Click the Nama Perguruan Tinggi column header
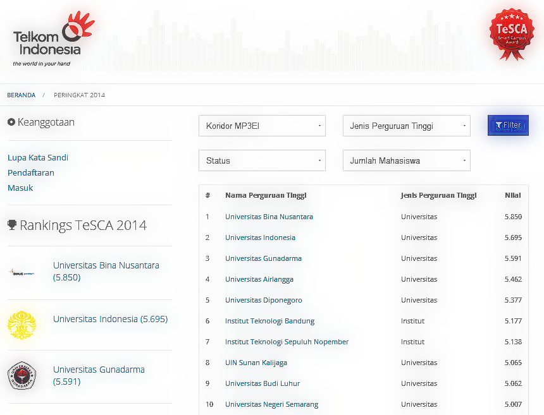Screen dimensions: 544x415 click(266, 195)
